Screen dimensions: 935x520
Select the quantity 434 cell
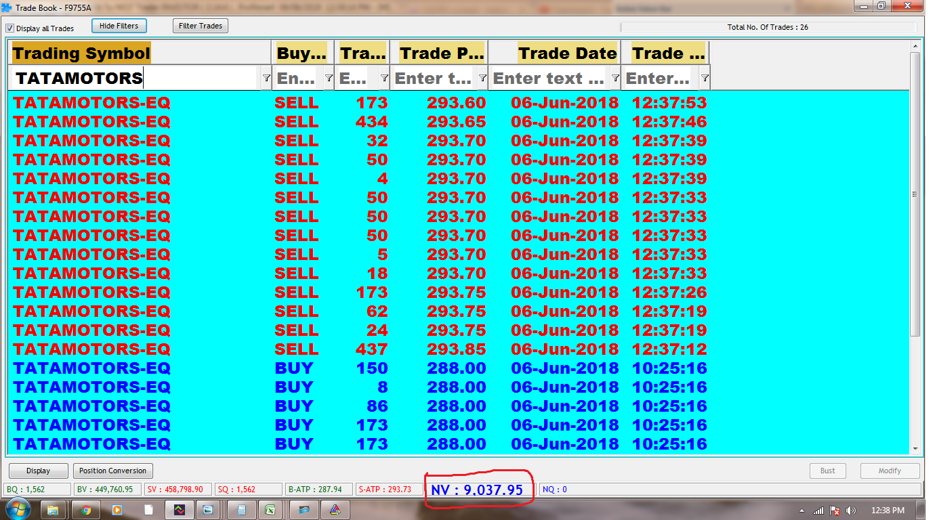point(371,122)
